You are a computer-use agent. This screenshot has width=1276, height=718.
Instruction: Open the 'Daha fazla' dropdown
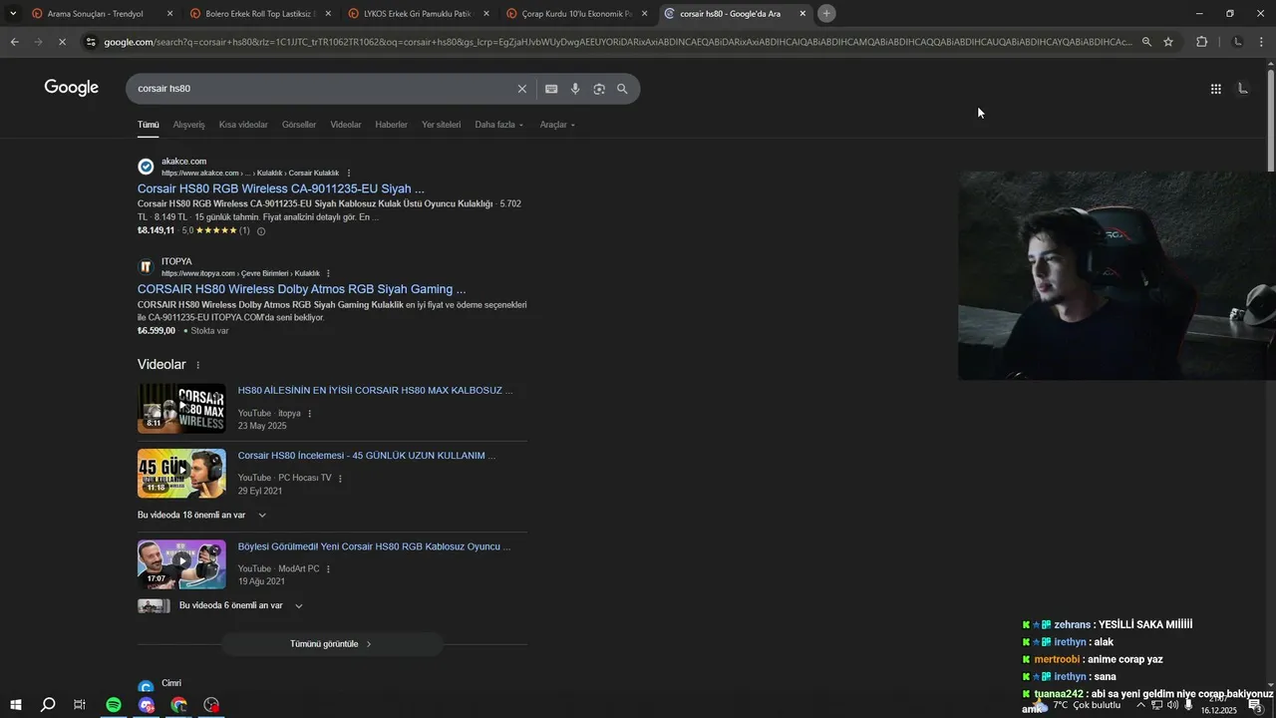coord(498,125)
